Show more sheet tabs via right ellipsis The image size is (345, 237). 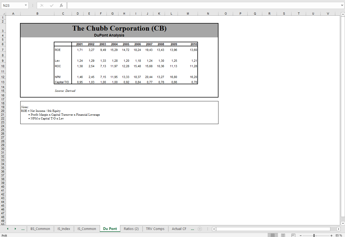pyautogui.click(x=193, y=229)
